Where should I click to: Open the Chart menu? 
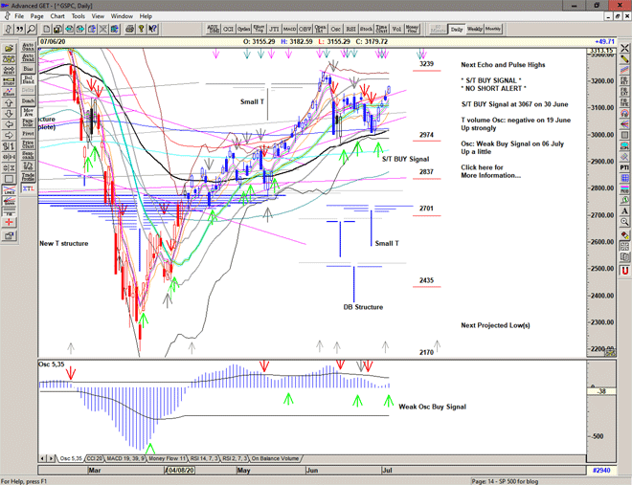pos(57,16)
